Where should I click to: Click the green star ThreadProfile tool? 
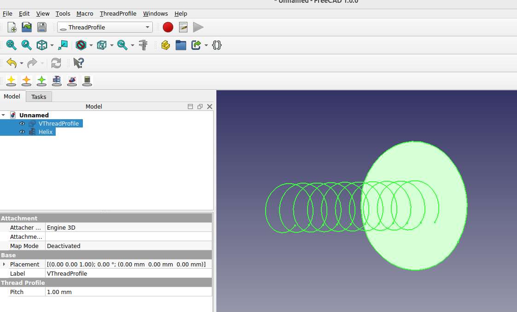pyautogui.click(x=41, y=81)
